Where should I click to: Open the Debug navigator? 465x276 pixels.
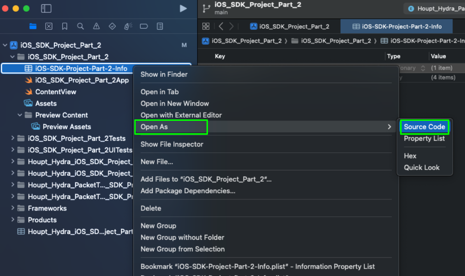coord(128,27)
